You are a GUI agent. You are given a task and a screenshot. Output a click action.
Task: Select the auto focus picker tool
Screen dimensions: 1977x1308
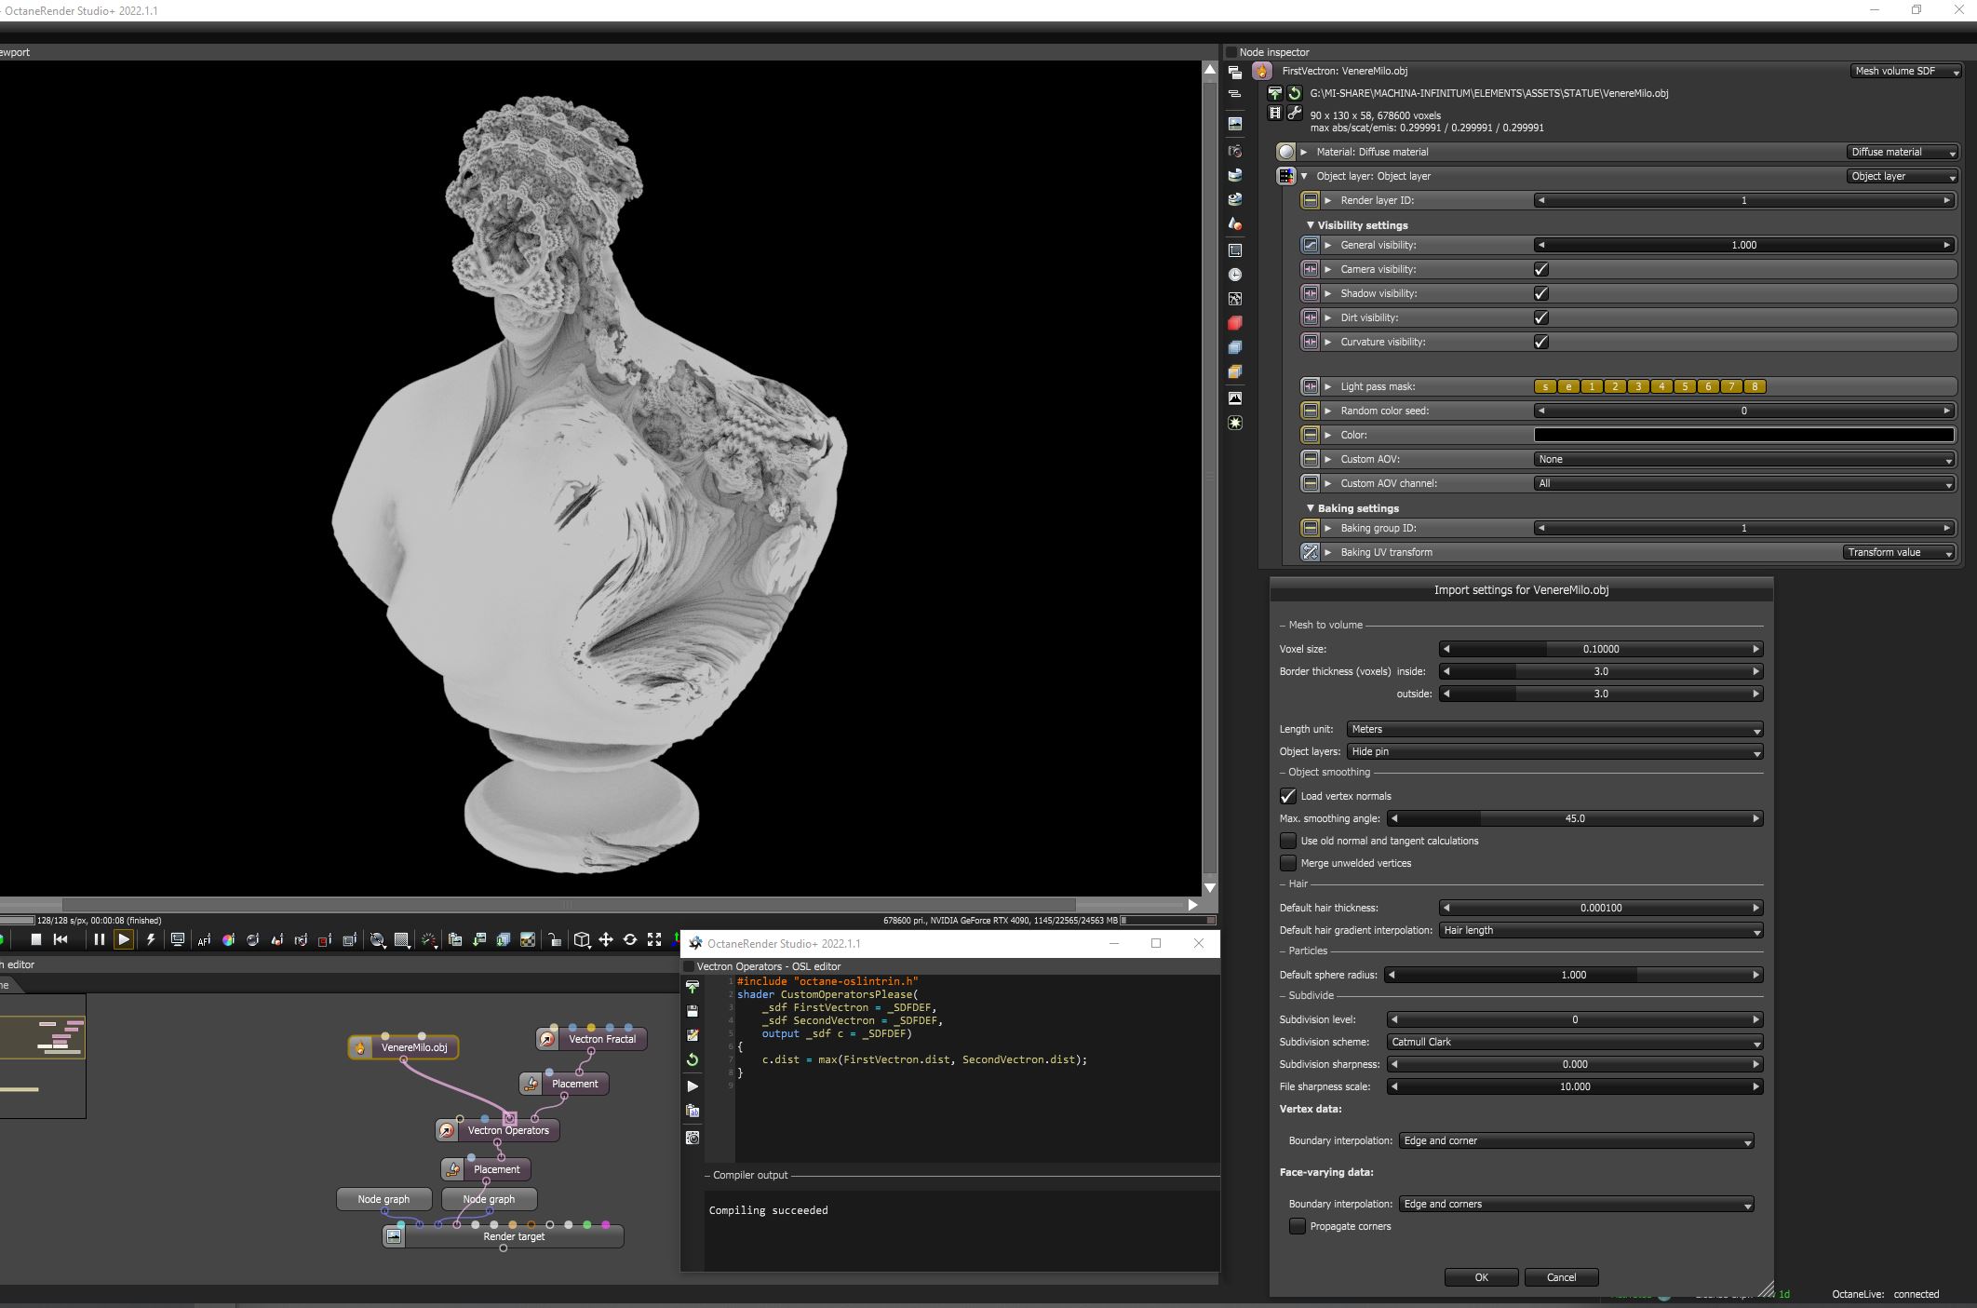(204, 940)
